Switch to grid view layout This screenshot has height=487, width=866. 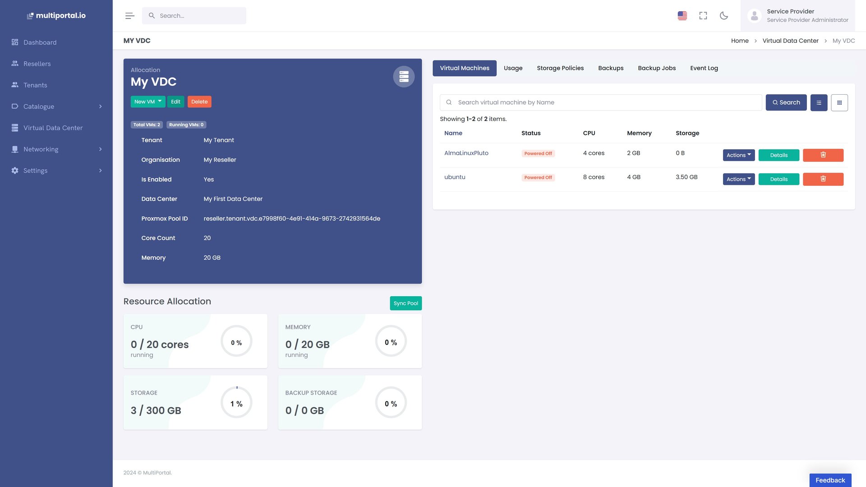point(839,103)
